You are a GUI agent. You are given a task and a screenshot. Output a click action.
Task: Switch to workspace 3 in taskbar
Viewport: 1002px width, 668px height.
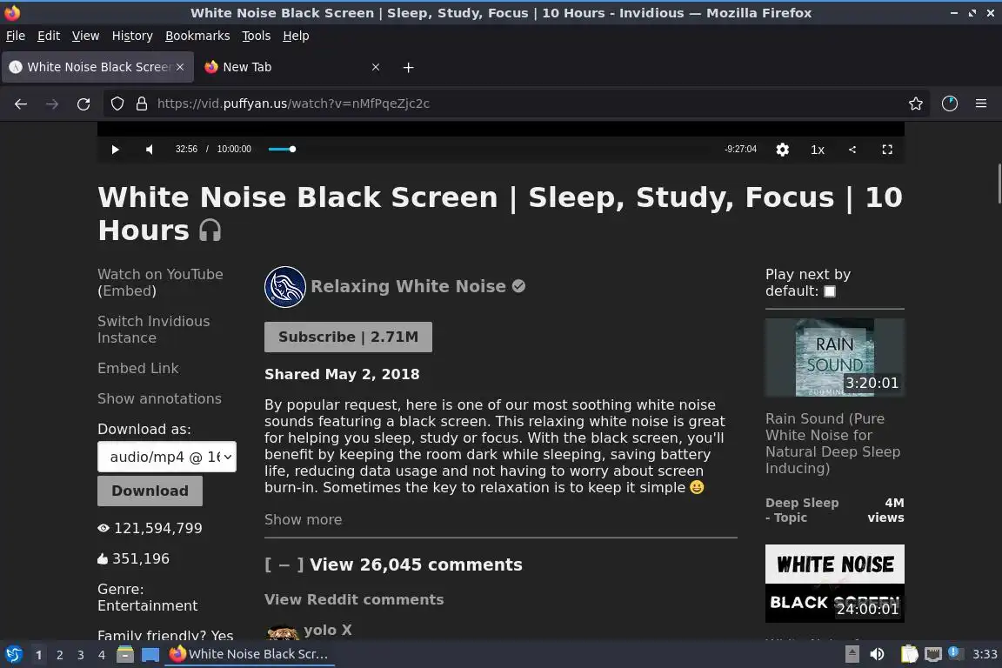[x=81, y=655]
